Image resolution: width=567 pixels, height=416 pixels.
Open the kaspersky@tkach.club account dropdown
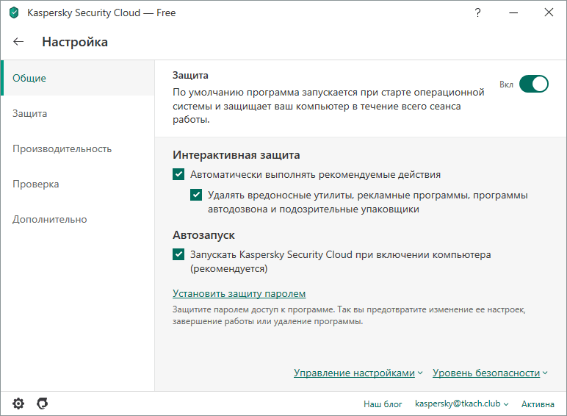tap(462, 404)
